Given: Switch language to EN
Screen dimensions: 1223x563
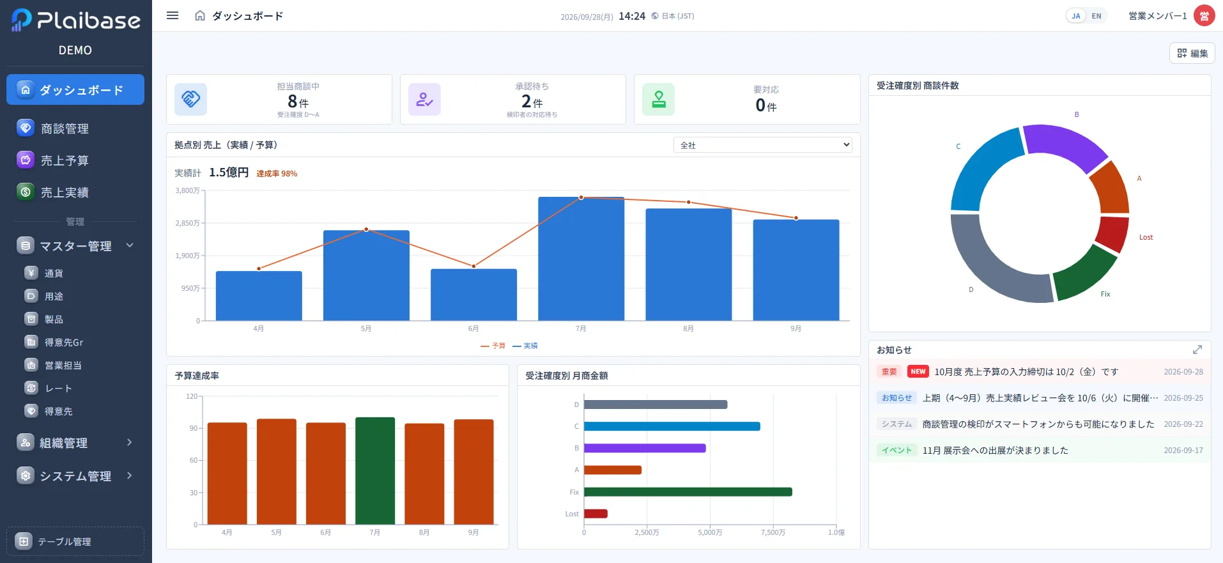Looking at the screenshot, I should pyautogui.click(x=1096, y=16).
